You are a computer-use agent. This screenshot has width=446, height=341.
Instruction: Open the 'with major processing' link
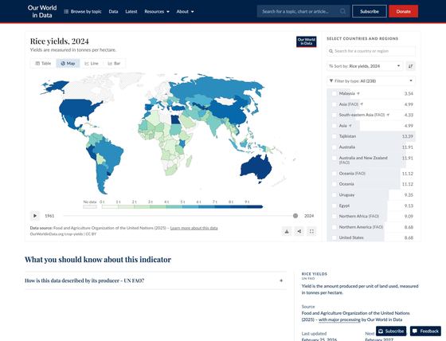[339, 319]
